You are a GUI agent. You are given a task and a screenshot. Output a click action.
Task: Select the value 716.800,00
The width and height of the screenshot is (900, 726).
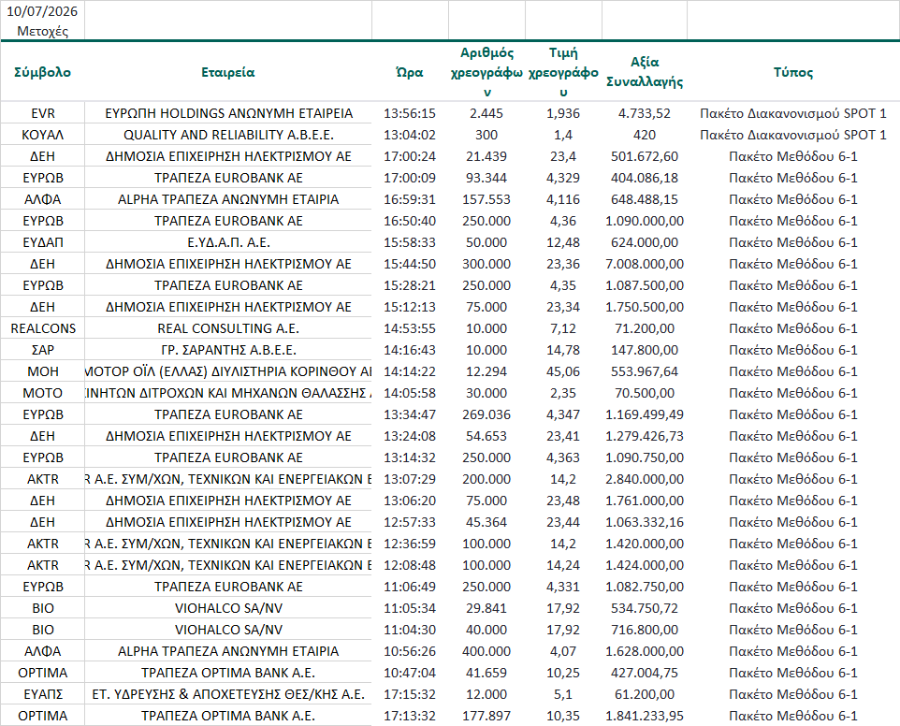[x=645, y=631]
